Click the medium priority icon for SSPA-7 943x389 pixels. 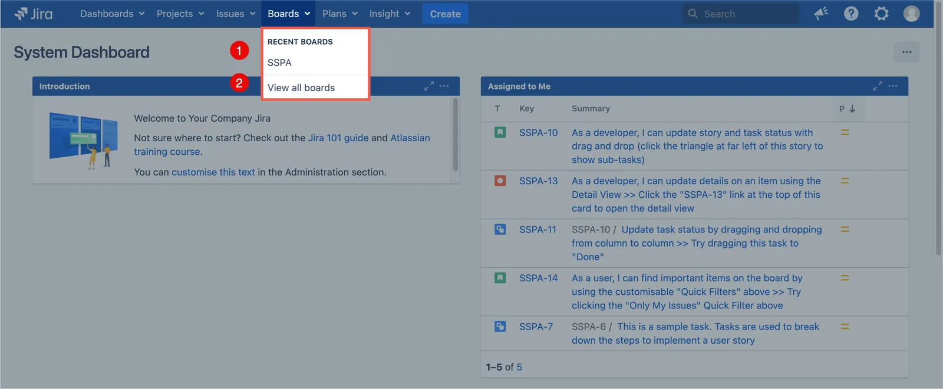(x=845, y=327)
